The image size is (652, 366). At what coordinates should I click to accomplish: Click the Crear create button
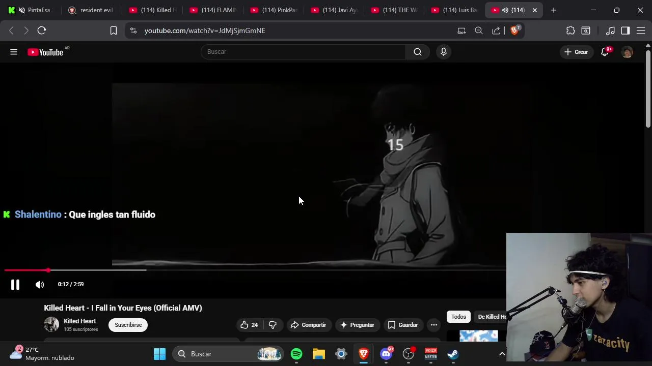[x=576, y=52]
